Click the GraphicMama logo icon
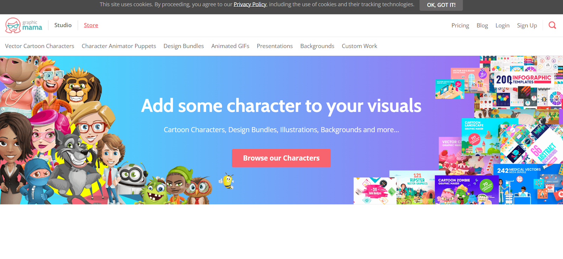The width and height of the screenshot is (563, 259). (x=13, y=25)
